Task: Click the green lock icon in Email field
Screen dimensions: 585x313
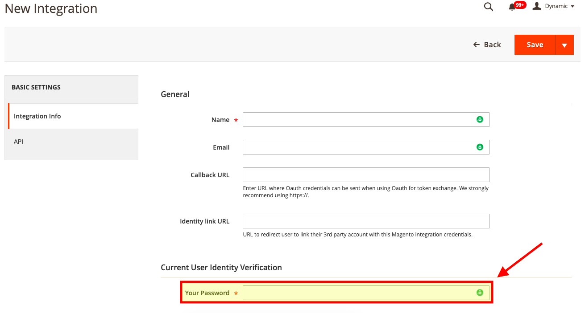Action: click(480, 147)
